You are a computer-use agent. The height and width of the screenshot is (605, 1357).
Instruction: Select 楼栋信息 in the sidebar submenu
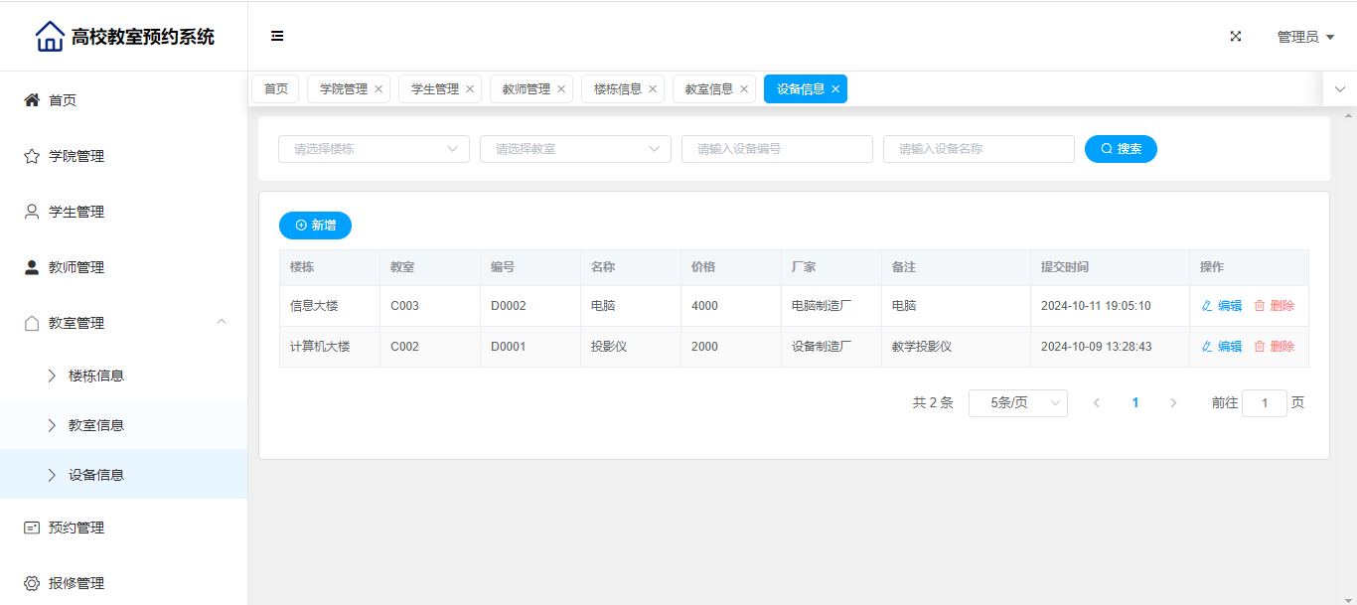96,376
